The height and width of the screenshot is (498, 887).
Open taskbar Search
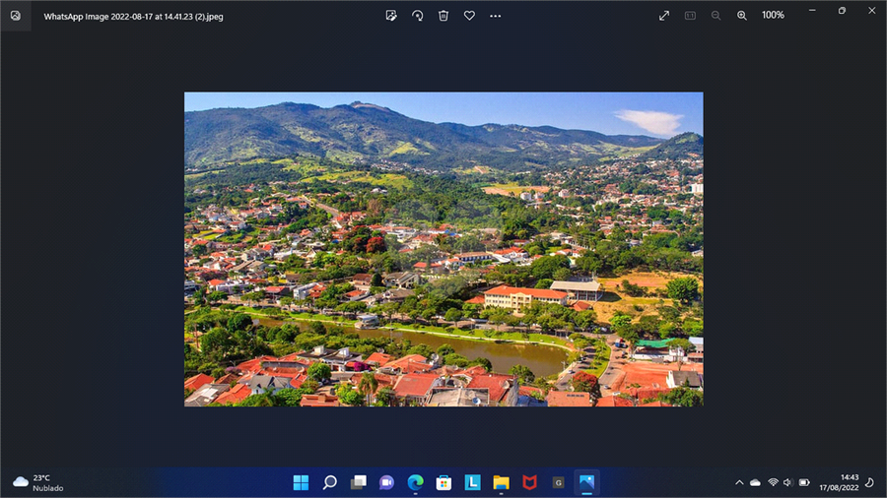pos(330,482)
